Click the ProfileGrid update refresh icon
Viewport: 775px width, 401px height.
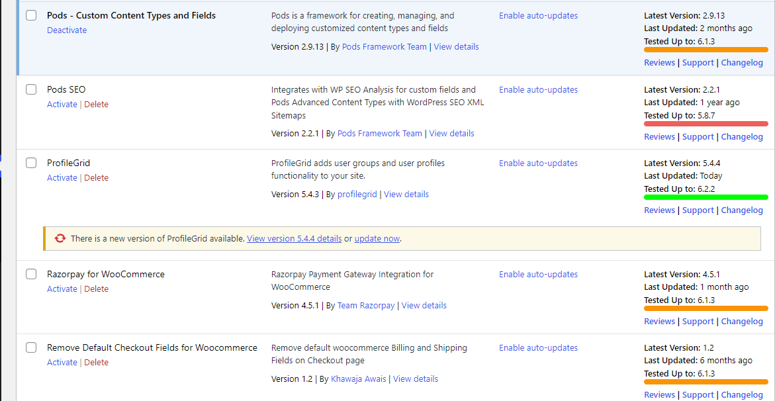click(60, 239)
